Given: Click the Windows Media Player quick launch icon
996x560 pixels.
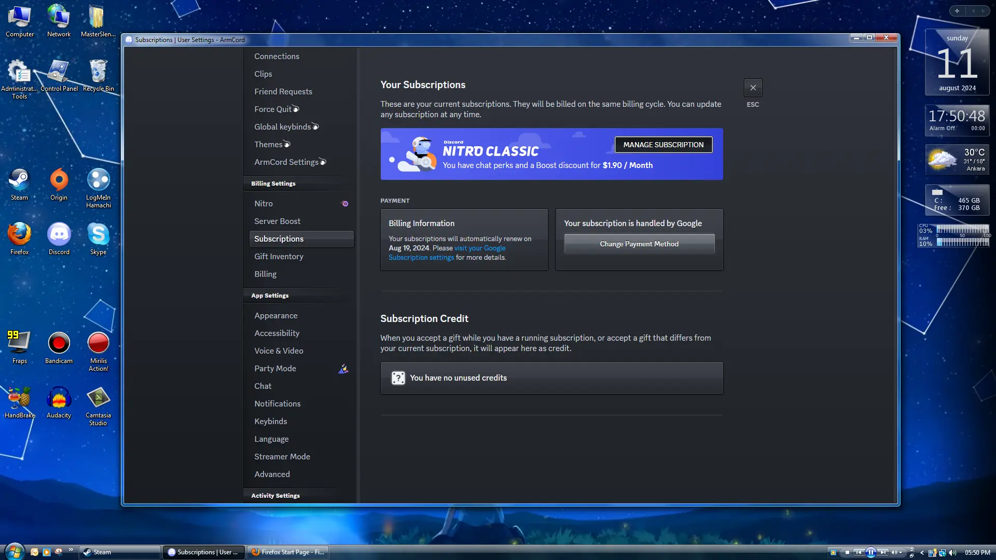Looking at the screenshot, I should pyautogui.click(x=47, y=552).
